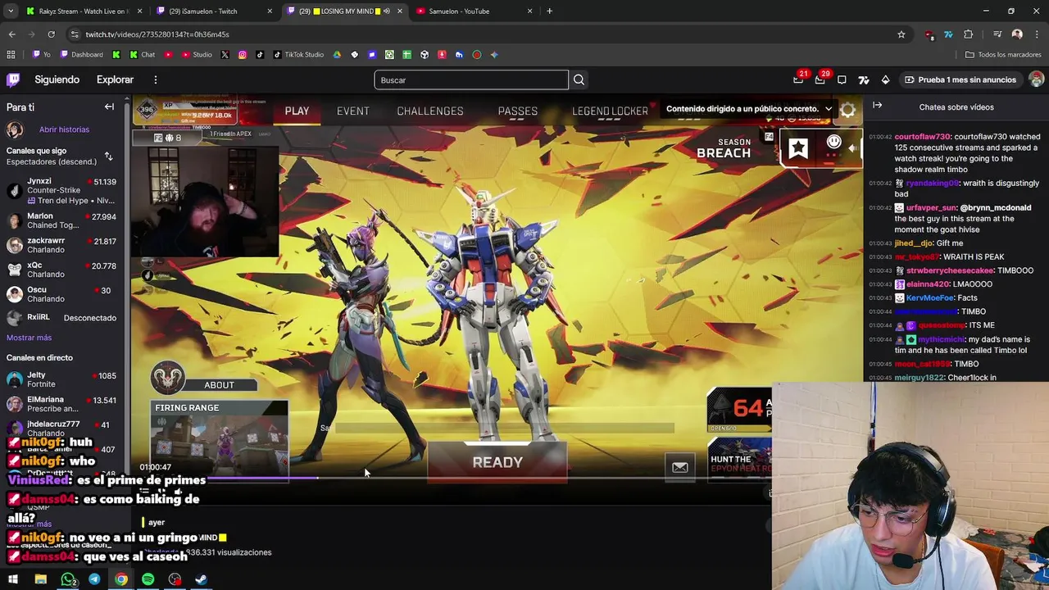Open the Chat Kick bookmark

pyautogui.click(x=142, y=55)
